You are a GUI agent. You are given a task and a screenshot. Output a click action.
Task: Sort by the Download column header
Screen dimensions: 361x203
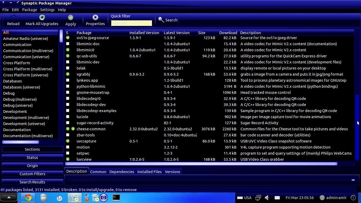[228, 33]
